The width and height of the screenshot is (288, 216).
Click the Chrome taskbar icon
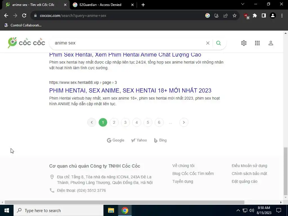coord(125,210)
